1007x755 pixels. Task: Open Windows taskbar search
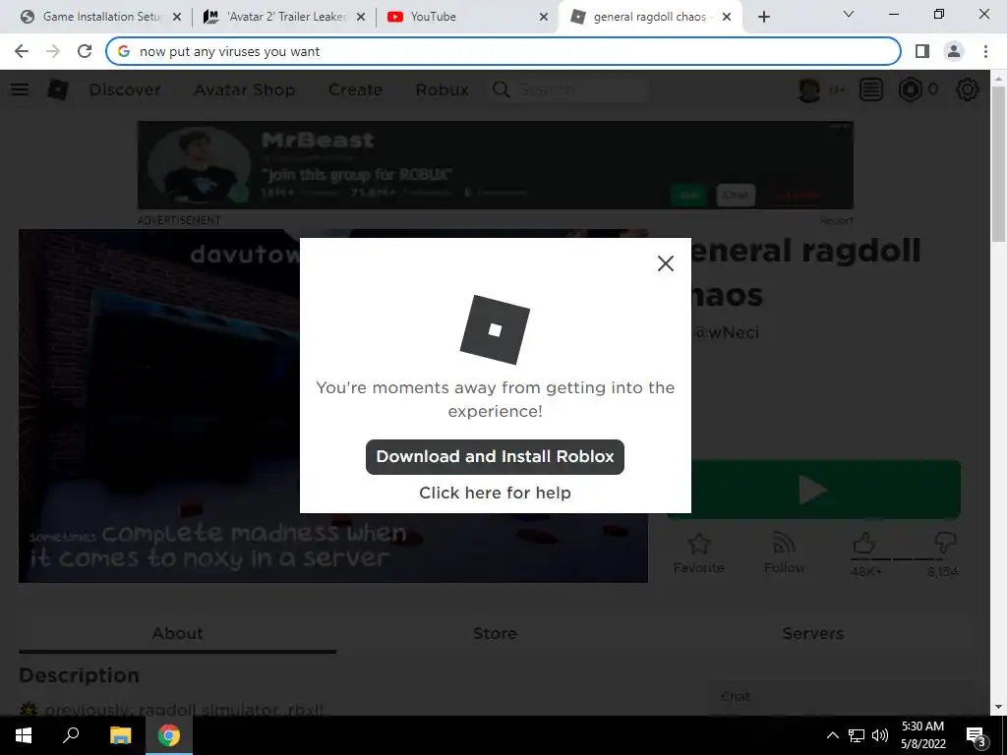pyautogui.click(x=71, y=735)
